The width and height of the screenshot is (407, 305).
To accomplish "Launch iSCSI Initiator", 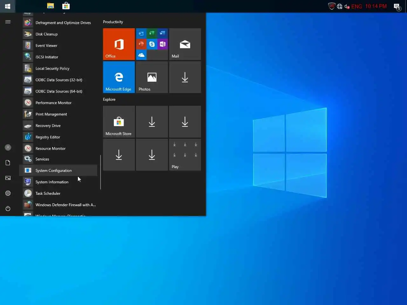I will pyautogui.click(x=58, y=57).
